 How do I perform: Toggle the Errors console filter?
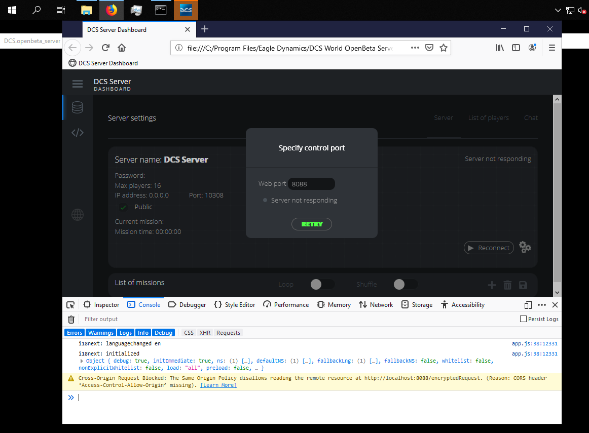(x=75, y=333)
